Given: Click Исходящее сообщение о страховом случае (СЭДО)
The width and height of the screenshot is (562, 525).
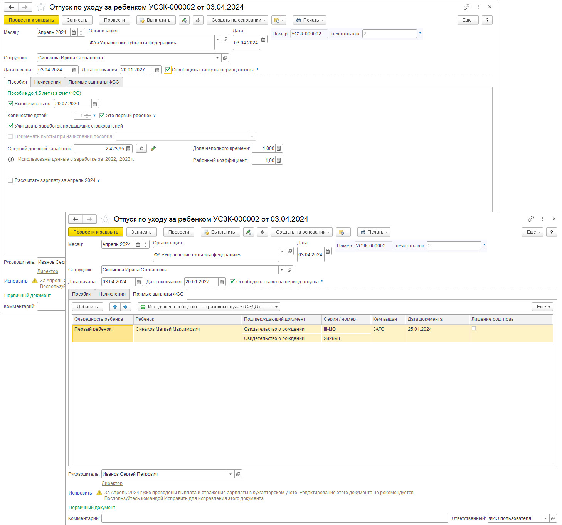Looking at the screenshot, I should [x=201, y=307].
